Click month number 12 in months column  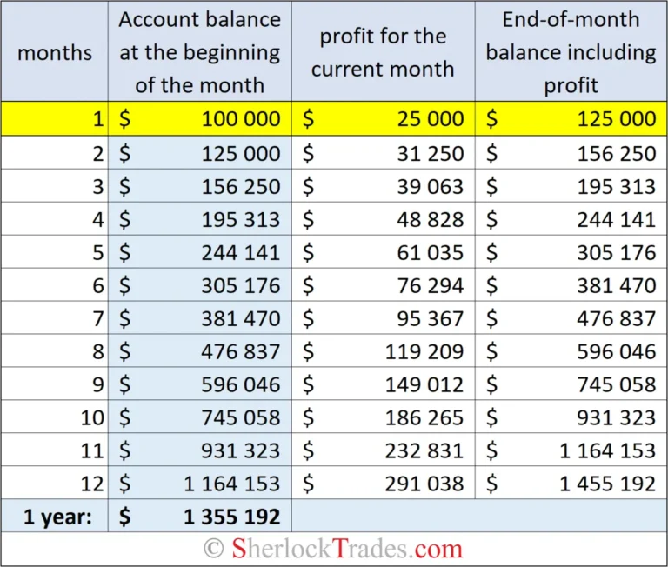pyautogui.click(x=93, y=484)
